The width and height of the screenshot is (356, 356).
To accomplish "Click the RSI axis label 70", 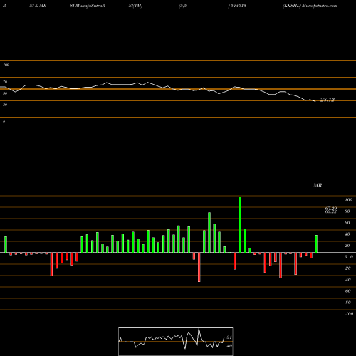I will pos(5,82).
